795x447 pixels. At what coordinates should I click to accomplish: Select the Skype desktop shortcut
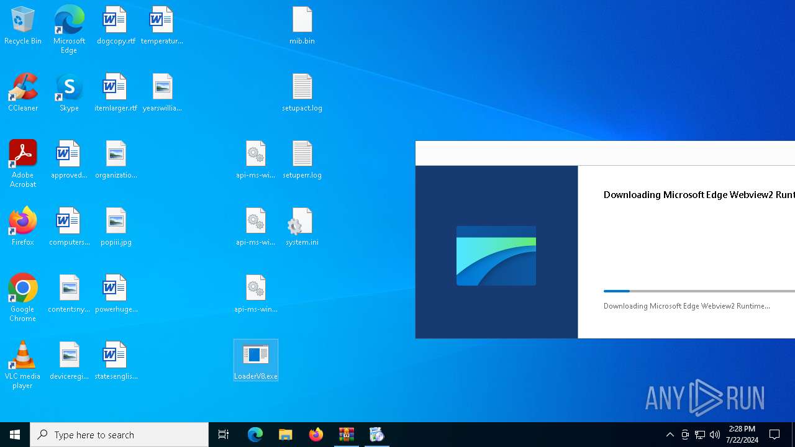[69, 93]
